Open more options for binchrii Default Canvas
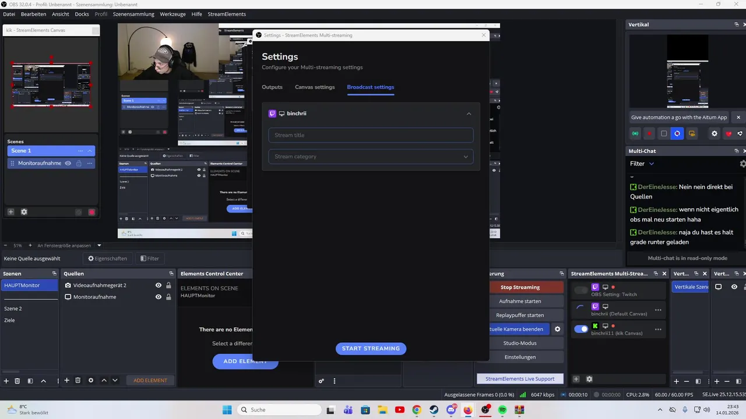The height and width of the screenshot is (419, 746). tap(658, 310)
